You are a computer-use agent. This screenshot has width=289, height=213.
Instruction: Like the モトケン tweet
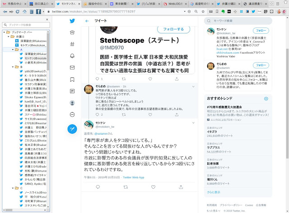tap(153, 187)
